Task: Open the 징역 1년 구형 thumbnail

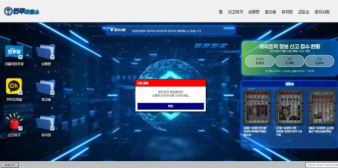Action: [x=289, y=107]
